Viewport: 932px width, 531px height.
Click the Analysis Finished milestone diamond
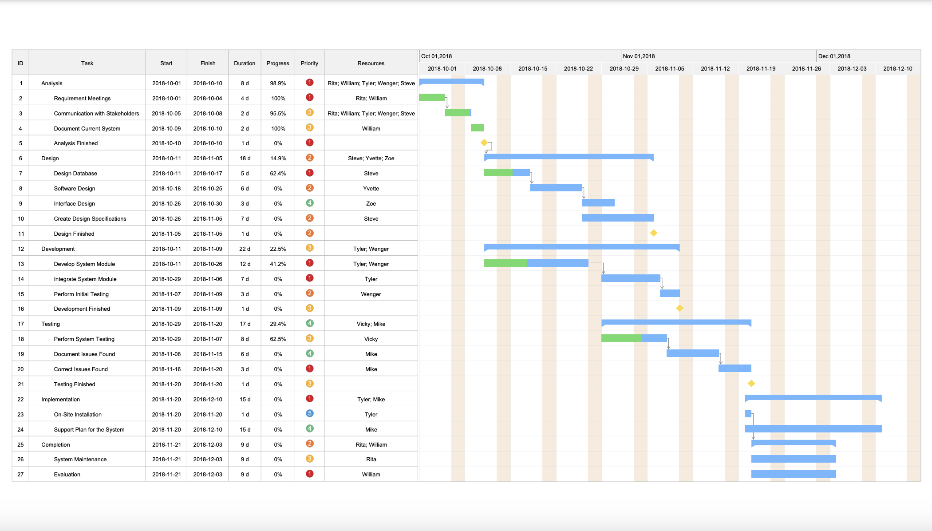coord(484,143)
